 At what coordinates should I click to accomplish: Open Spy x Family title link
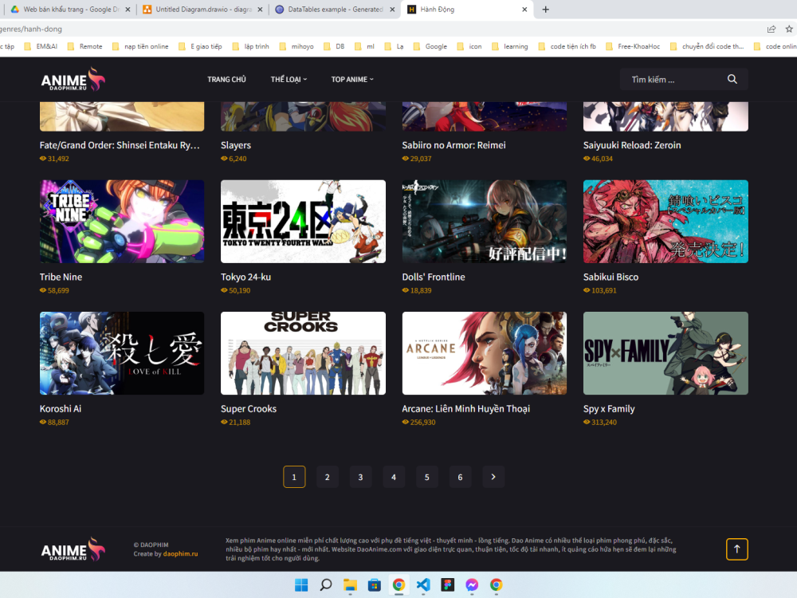[x=609, y=409]
